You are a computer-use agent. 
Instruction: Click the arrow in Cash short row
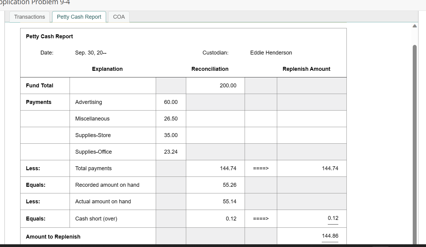[x=261, y=219]
